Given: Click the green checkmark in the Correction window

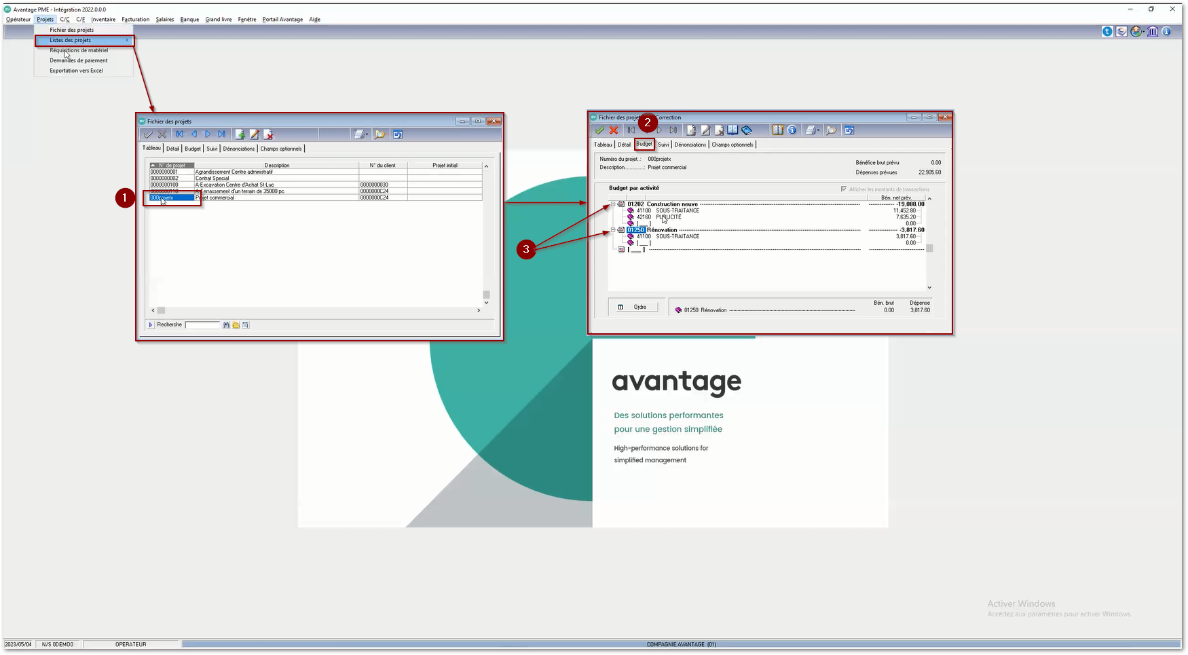Looking at the screenshot, I should [599, 130].
